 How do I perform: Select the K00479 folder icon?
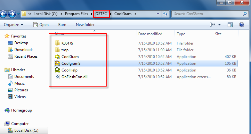[x=58, y=43]
